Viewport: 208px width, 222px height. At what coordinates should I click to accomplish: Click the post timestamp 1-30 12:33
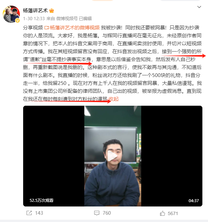(x=34, y=18)
